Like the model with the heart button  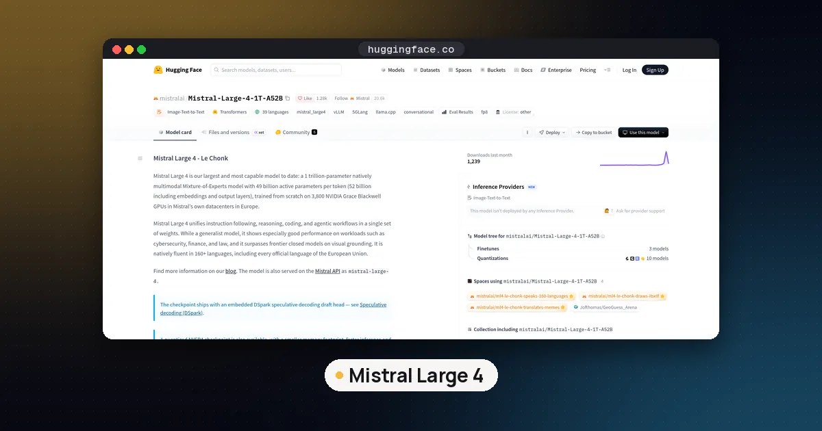304,99
